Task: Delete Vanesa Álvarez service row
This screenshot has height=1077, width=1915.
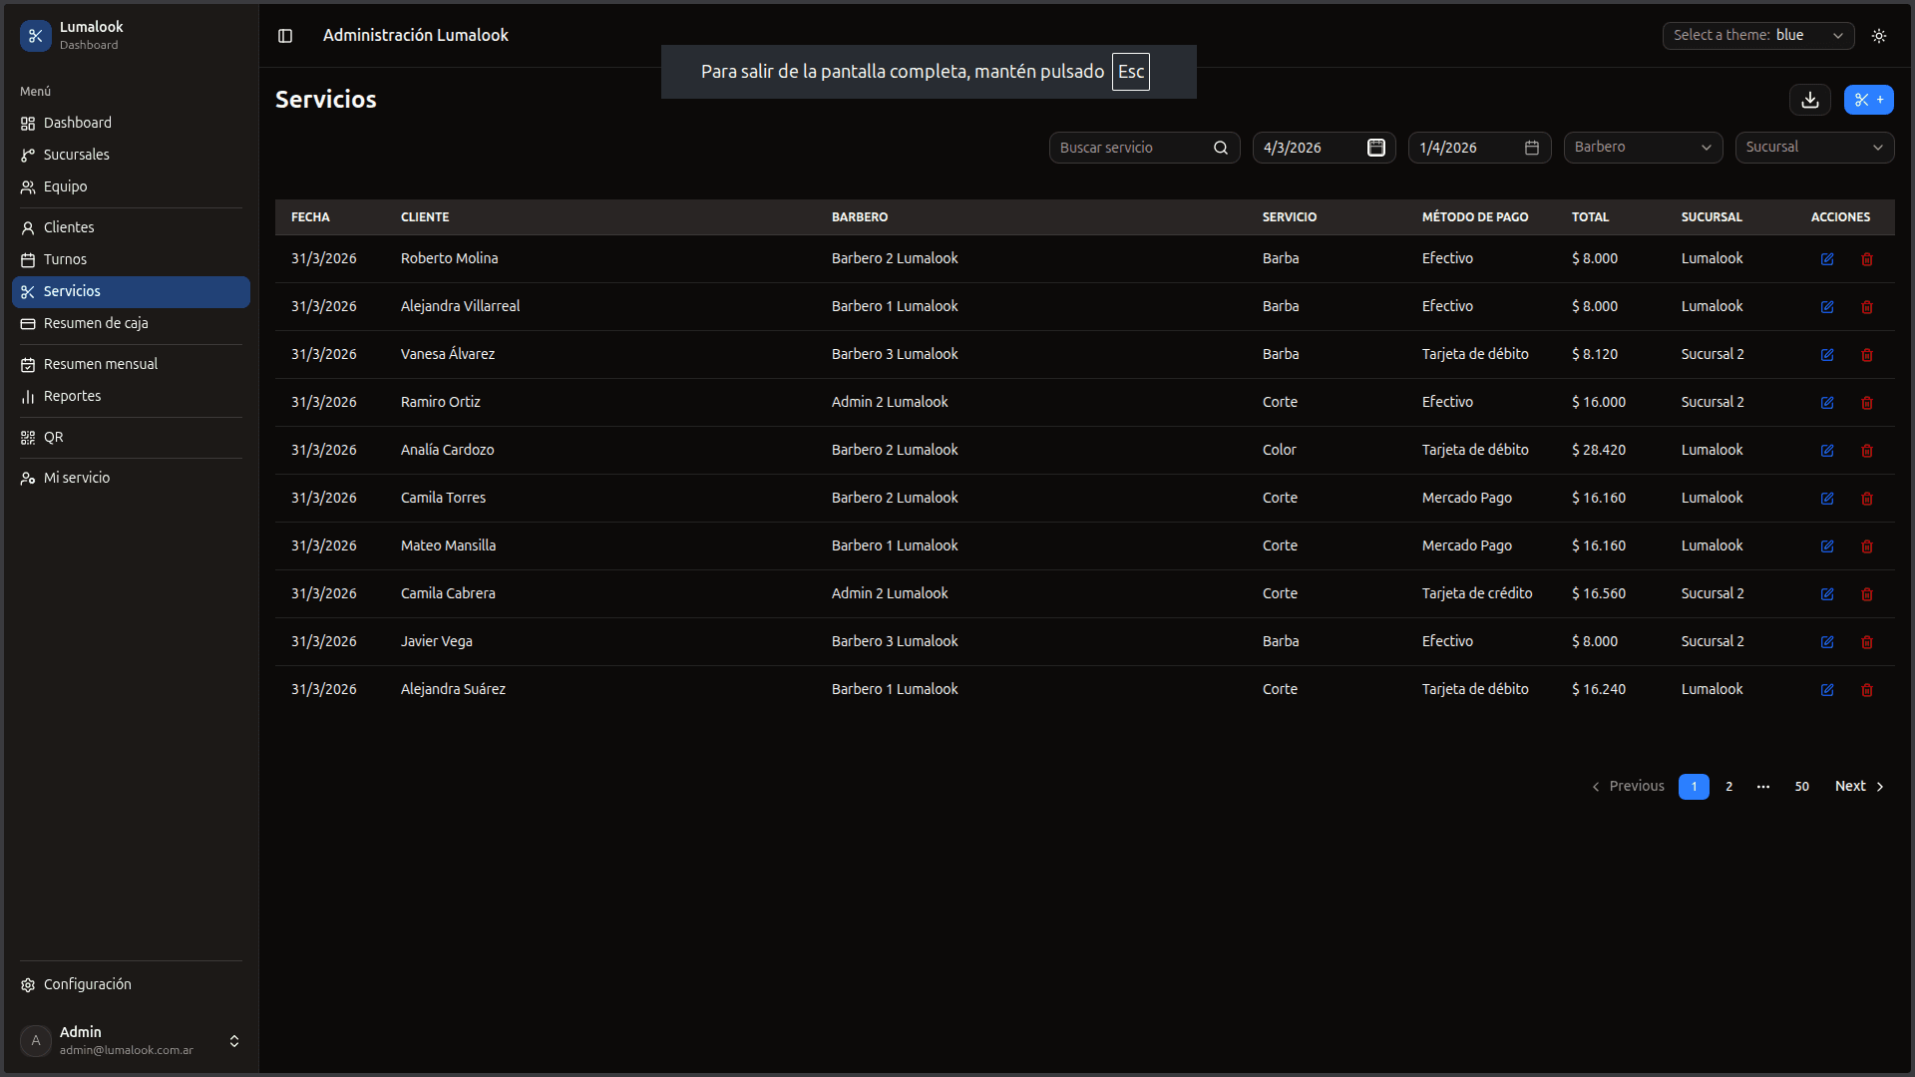Action: [1867, 355]
